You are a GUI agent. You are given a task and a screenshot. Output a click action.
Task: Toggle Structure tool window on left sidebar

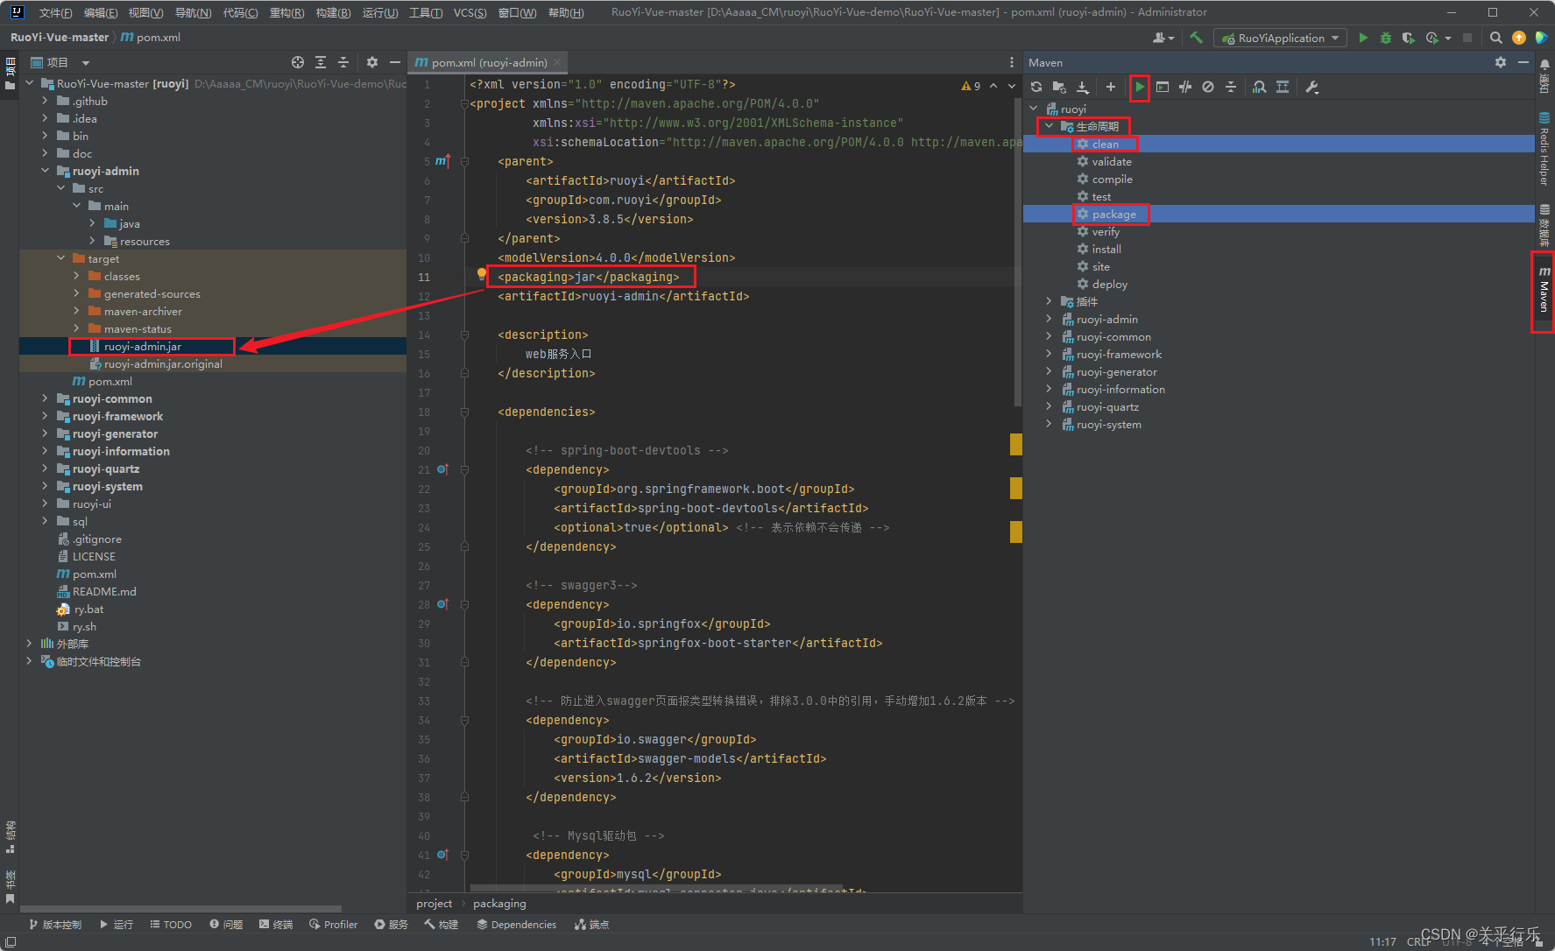point(10,836)
